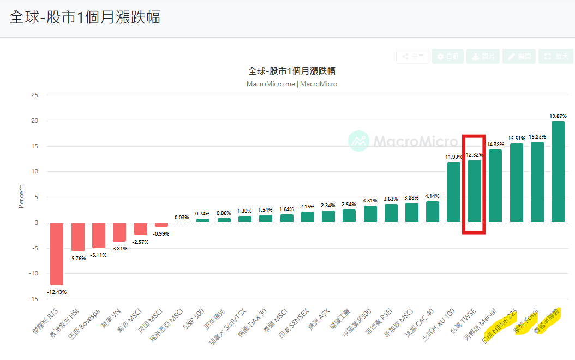
Task: Expand chart with the 放大 fullscreen button
Action: click(x=555, y=57)
